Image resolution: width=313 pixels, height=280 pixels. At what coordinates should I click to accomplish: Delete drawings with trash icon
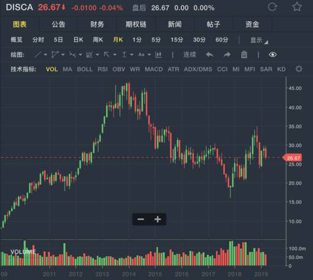pyautogui.click(x=244, y=54)
